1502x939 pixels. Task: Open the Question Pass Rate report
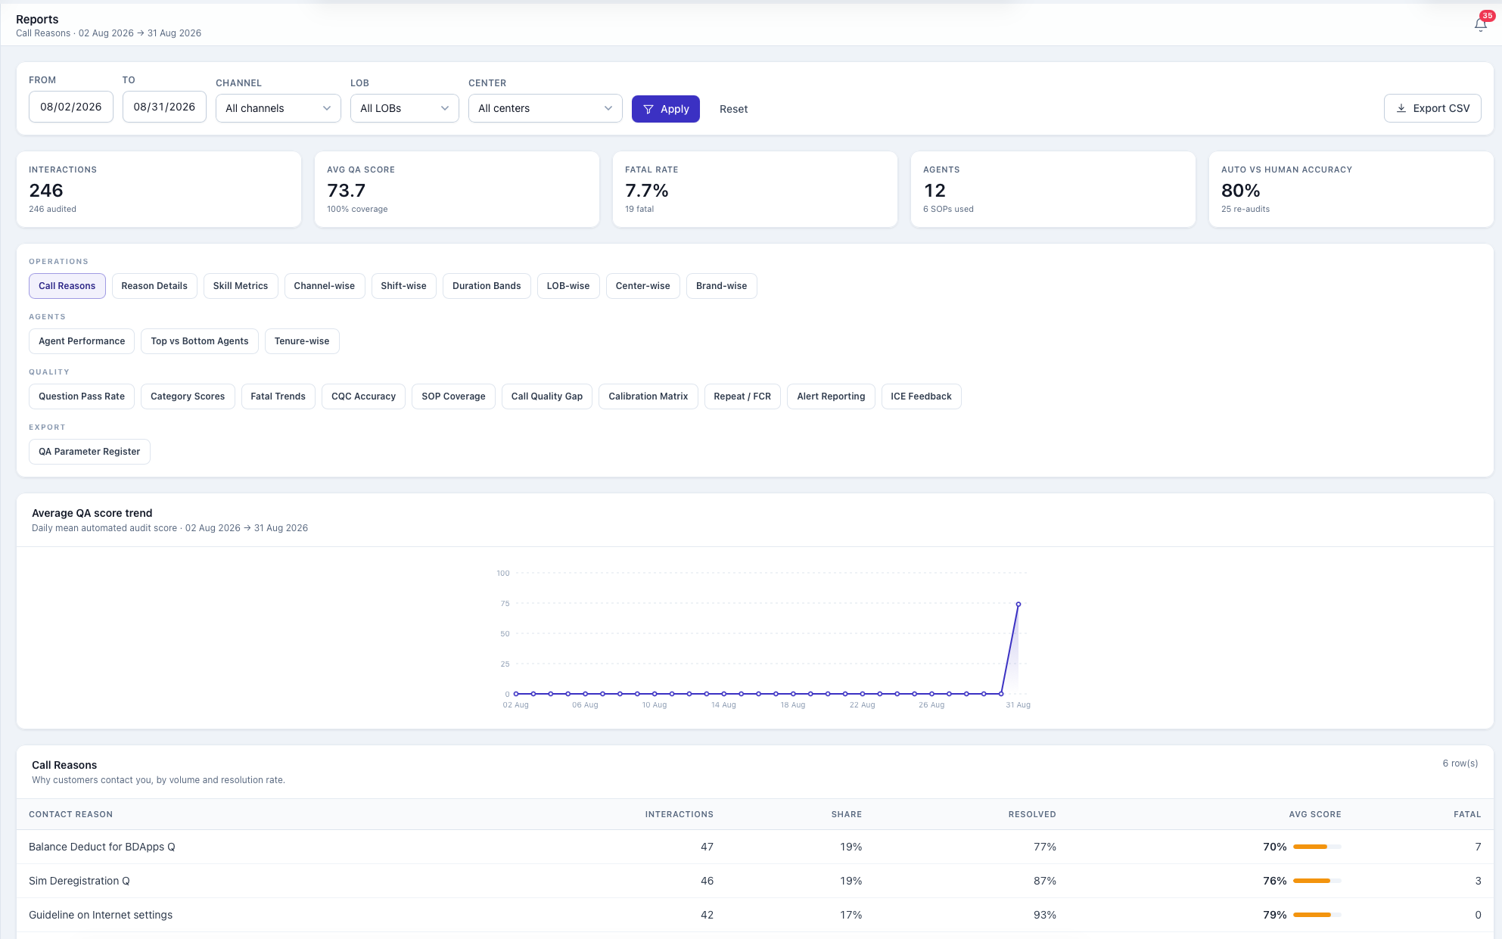coord(82,396)
